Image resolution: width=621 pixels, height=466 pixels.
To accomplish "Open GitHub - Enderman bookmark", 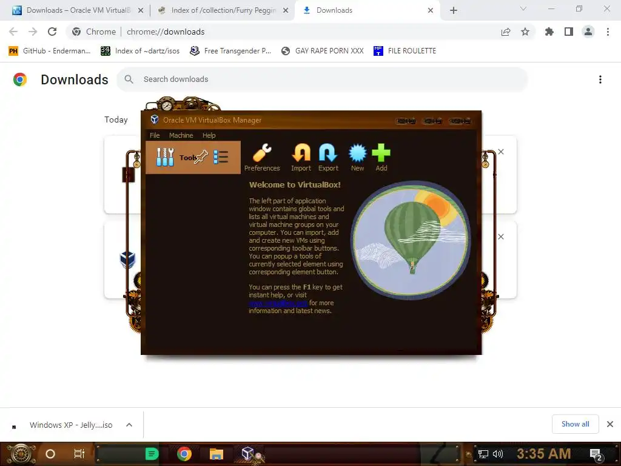I will 50,51.
